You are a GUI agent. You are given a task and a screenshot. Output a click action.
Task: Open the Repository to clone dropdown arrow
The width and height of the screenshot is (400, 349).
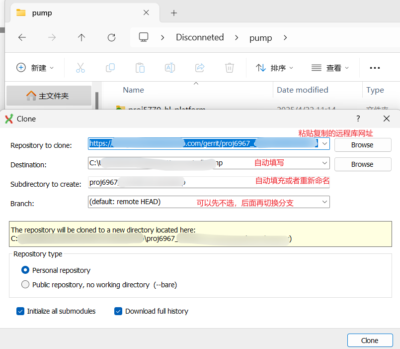(324, 144)
